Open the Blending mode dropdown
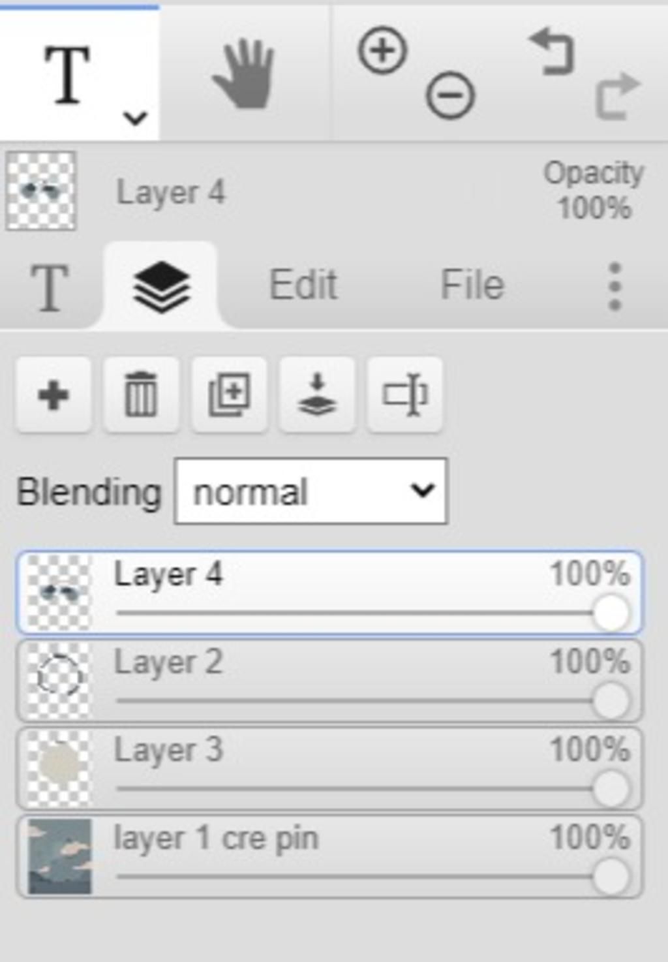Viewport: 668px width, 962px height. (311, 491)
